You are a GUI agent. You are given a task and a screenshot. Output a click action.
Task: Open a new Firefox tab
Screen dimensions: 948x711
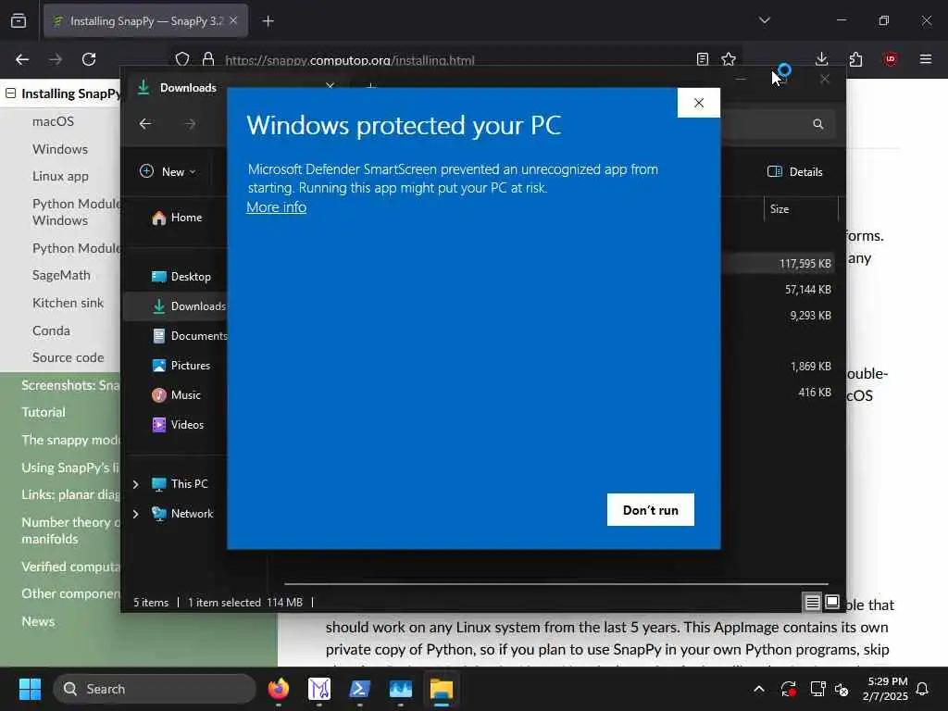(x=268, y=21)
